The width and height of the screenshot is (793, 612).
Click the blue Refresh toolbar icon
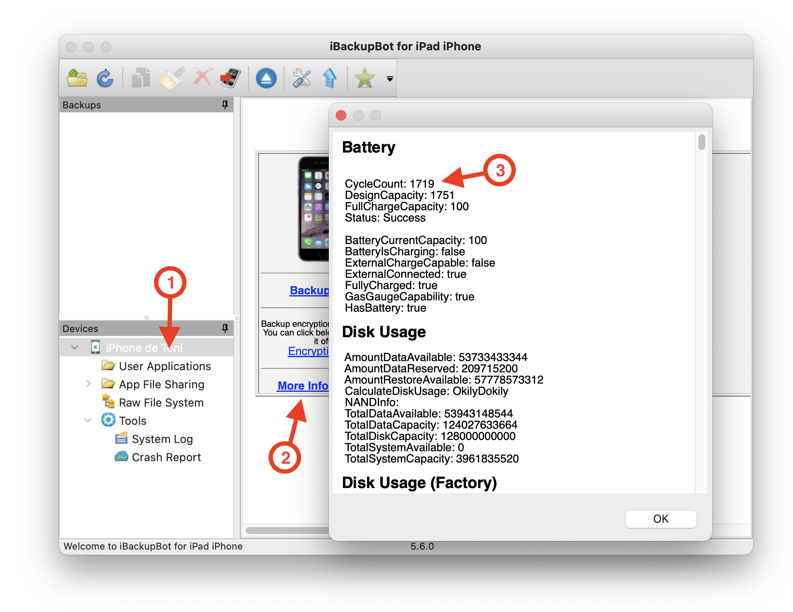[105, 78]
